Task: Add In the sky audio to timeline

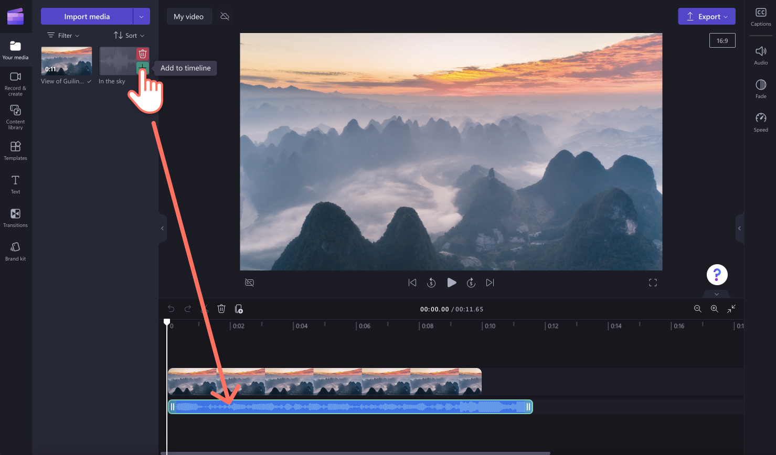Action: click(142, 68)
